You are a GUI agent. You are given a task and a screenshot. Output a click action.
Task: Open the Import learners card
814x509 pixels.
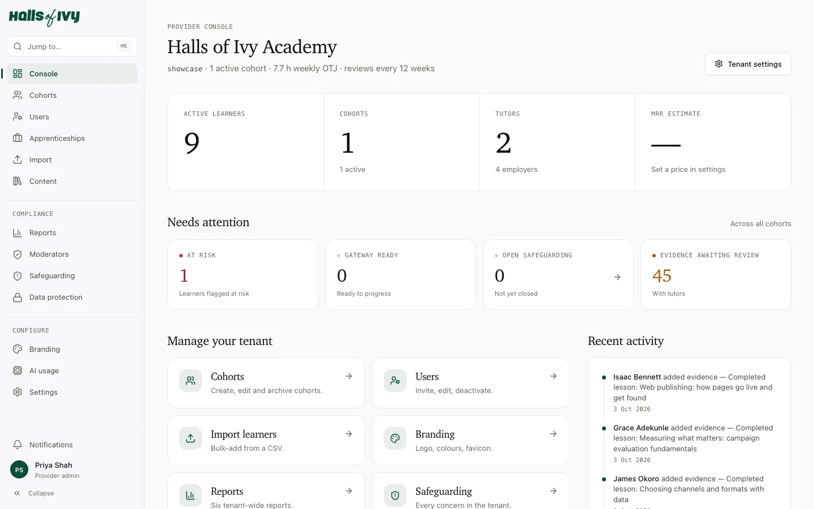pos(266,440)
